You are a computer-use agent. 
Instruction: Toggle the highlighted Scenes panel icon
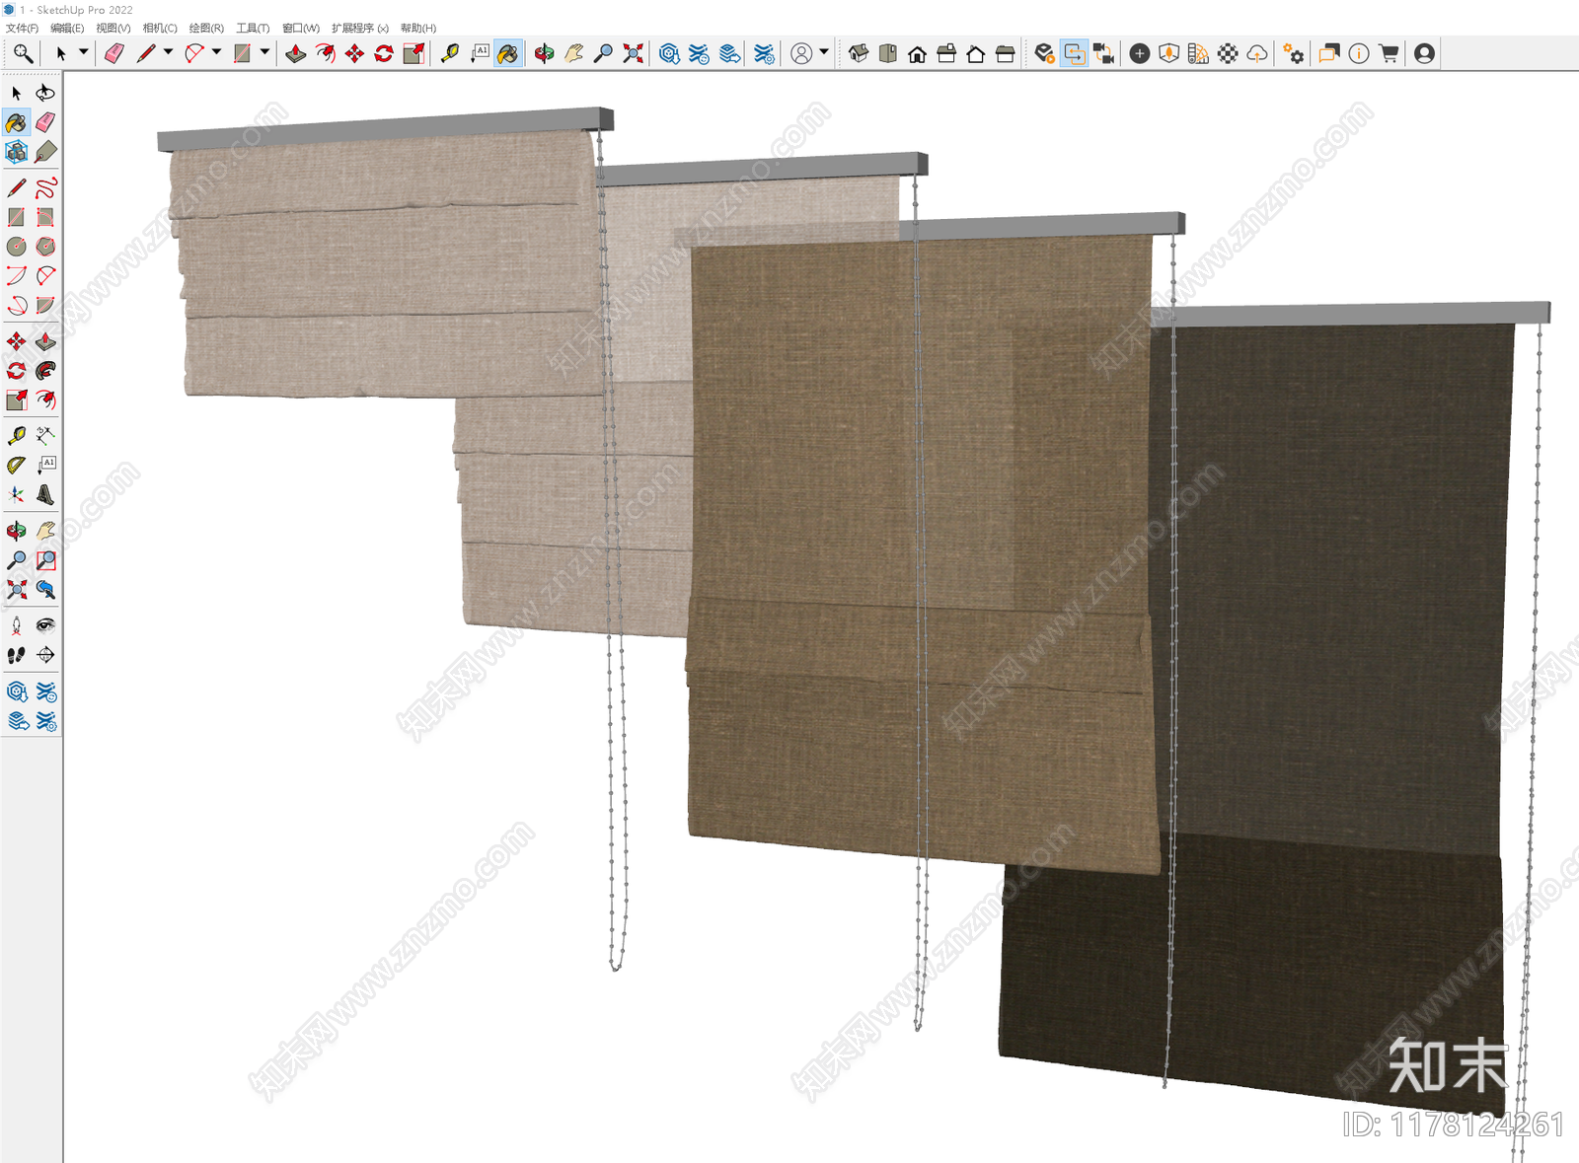point(1074,53)
